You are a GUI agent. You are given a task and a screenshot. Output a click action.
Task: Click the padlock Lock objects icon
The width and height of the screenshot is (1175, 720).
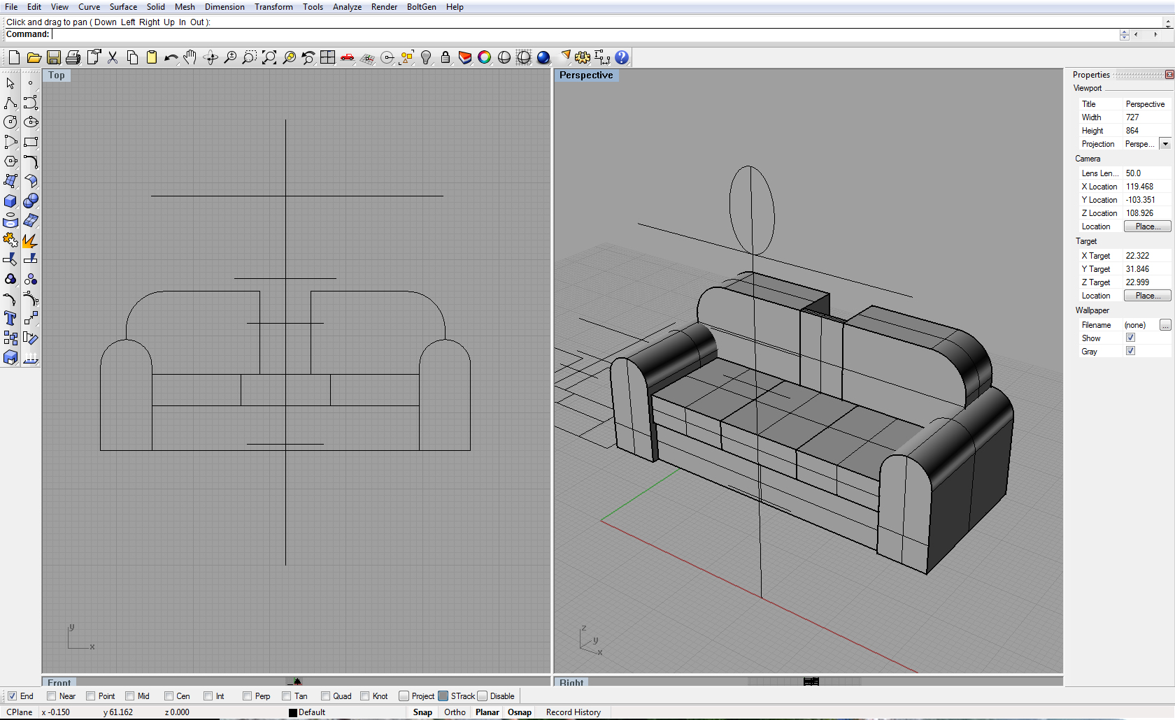pyautogui.click(x=446, y=57)
